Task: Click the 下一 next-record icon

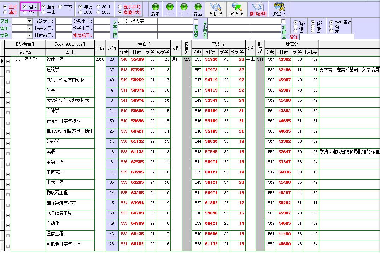Action: click(183, 7)
